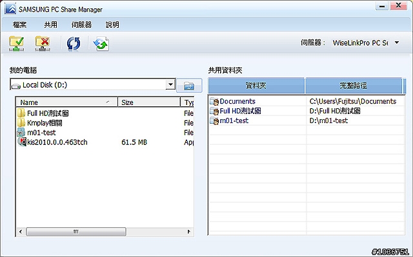Select the Kmplay相關 folder icon

pyautogui.click(x=21, y=122)
